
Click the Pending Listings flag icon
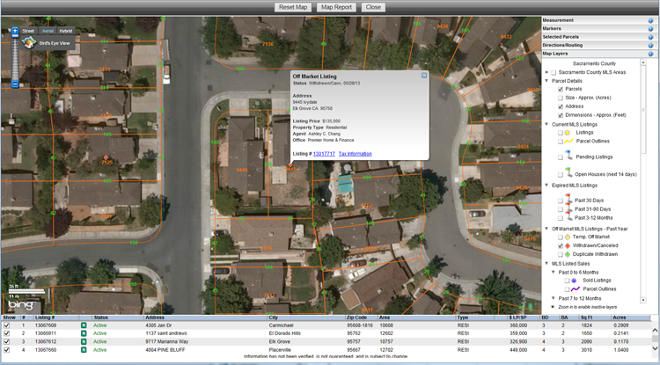click(568, 155)
